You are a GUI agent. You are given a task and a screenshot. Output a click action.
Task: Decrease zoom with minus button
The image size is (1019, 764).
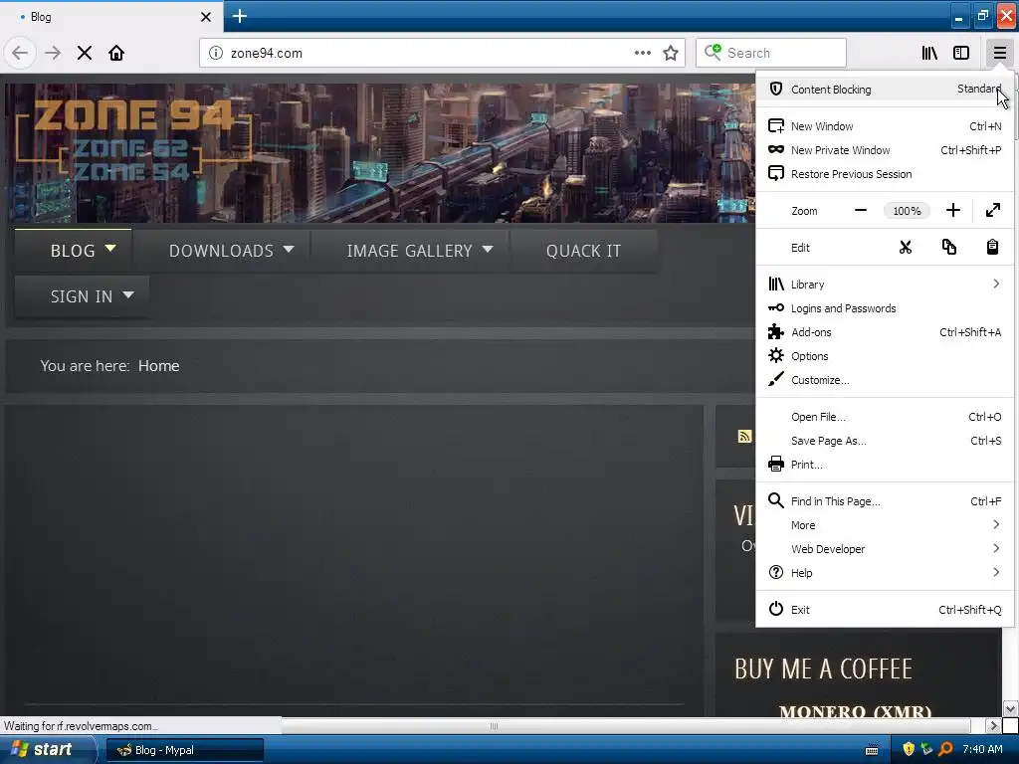tap(861, 211)
